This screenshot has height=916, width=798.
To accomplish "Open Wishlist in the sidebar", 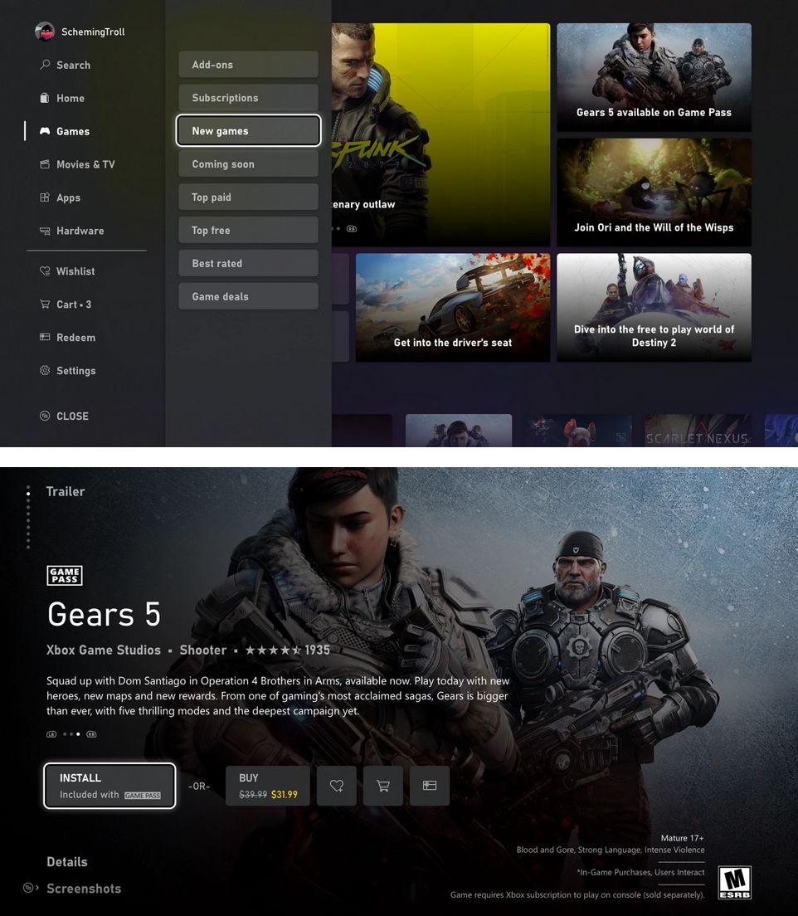I will pos(67,271).
